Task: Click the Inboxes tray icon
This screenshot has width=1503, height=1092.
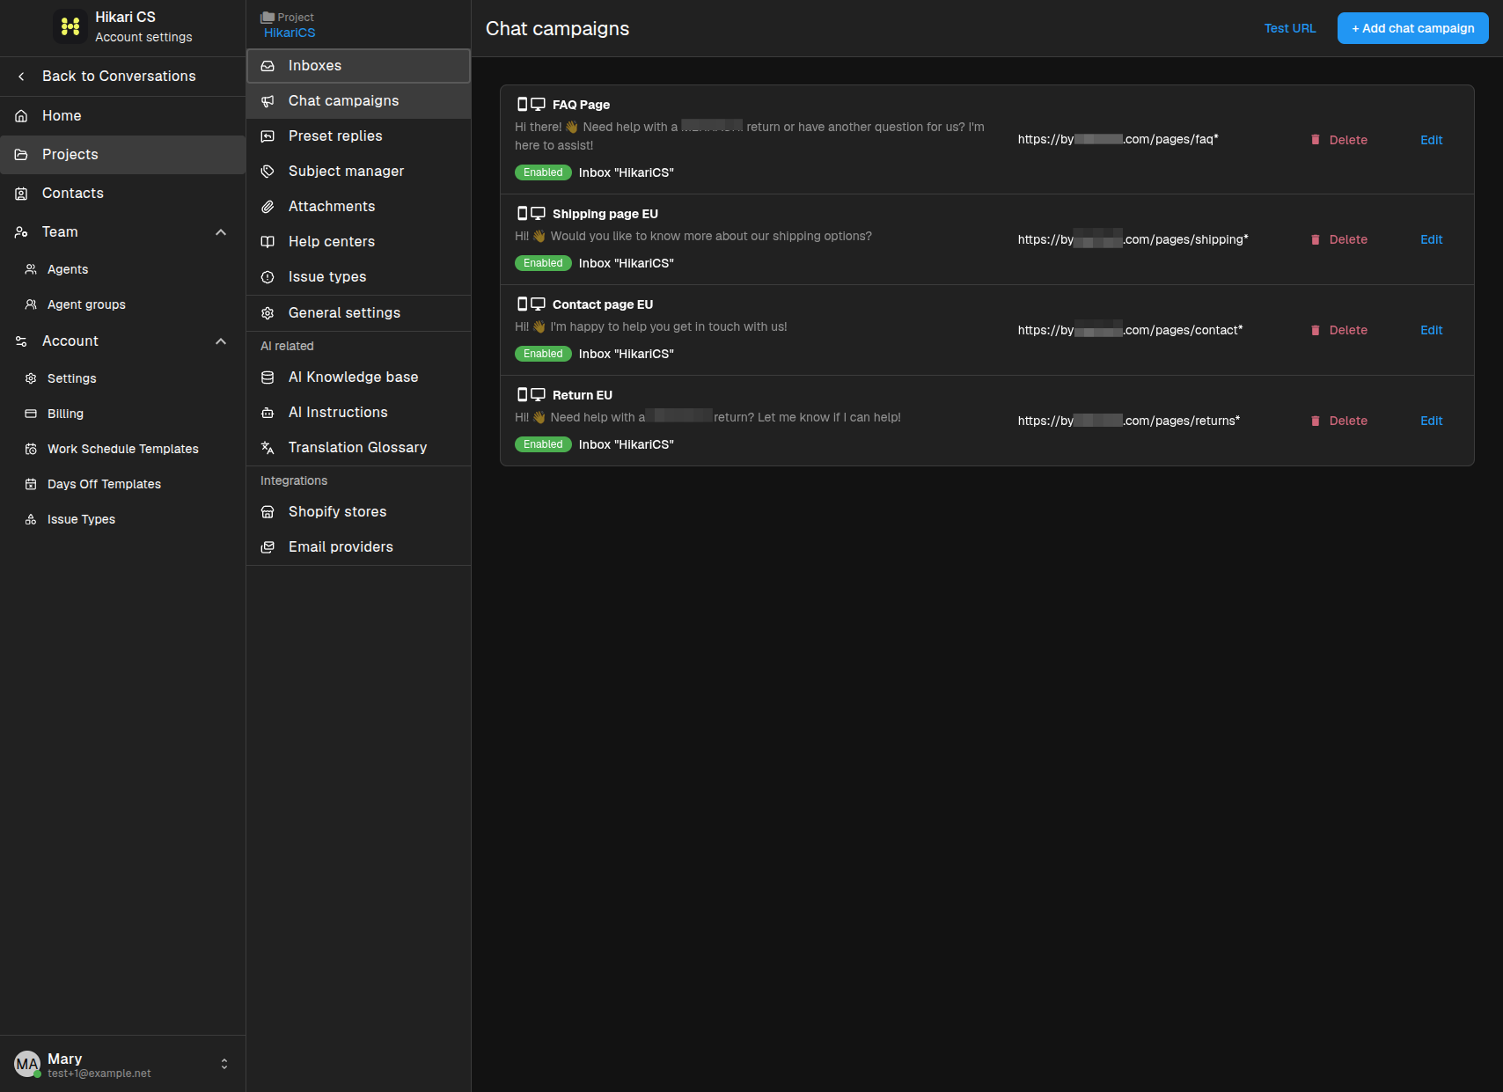Action: [268, 66]
